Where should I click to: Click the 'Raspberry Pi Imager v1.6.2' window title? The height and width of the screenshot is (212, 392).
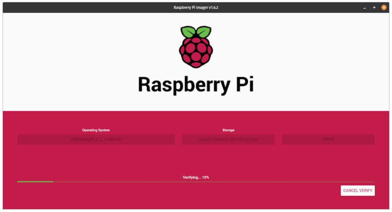pos(196,8)
